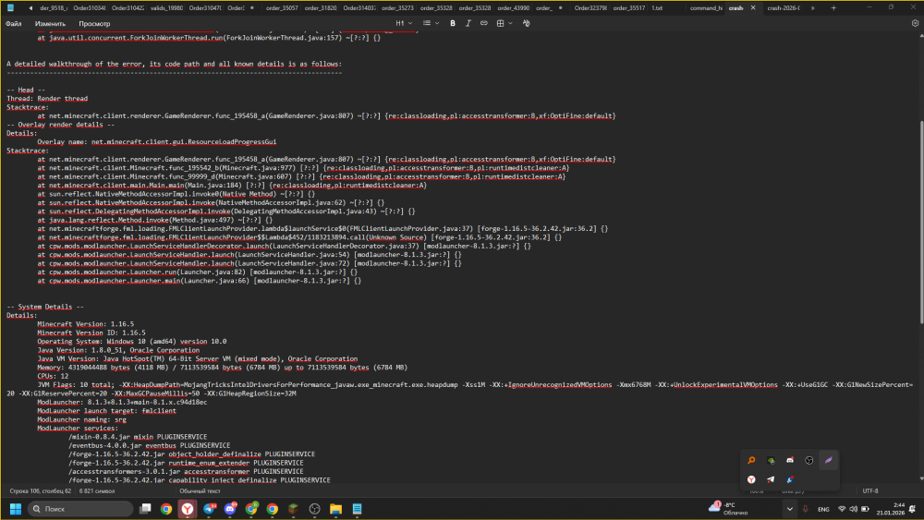The image size is (924, 520).
Task: Click the orange magnifier icon in tray popup
Action: coord(751,461)
